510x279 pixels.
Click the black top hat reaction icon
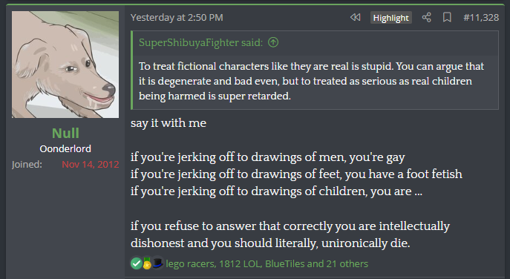tap(157, 263)
